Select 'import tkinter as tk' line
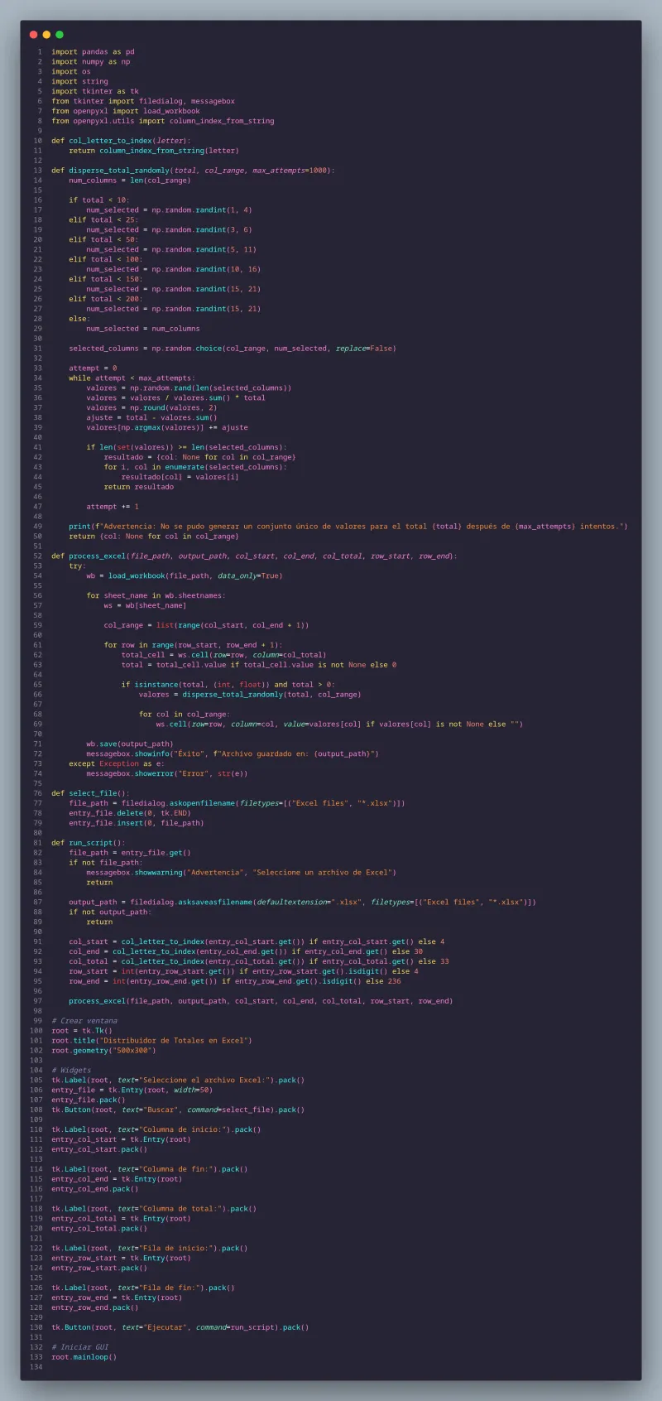The height and width of the screenshot is (1401, 662). tap(95, 91)
